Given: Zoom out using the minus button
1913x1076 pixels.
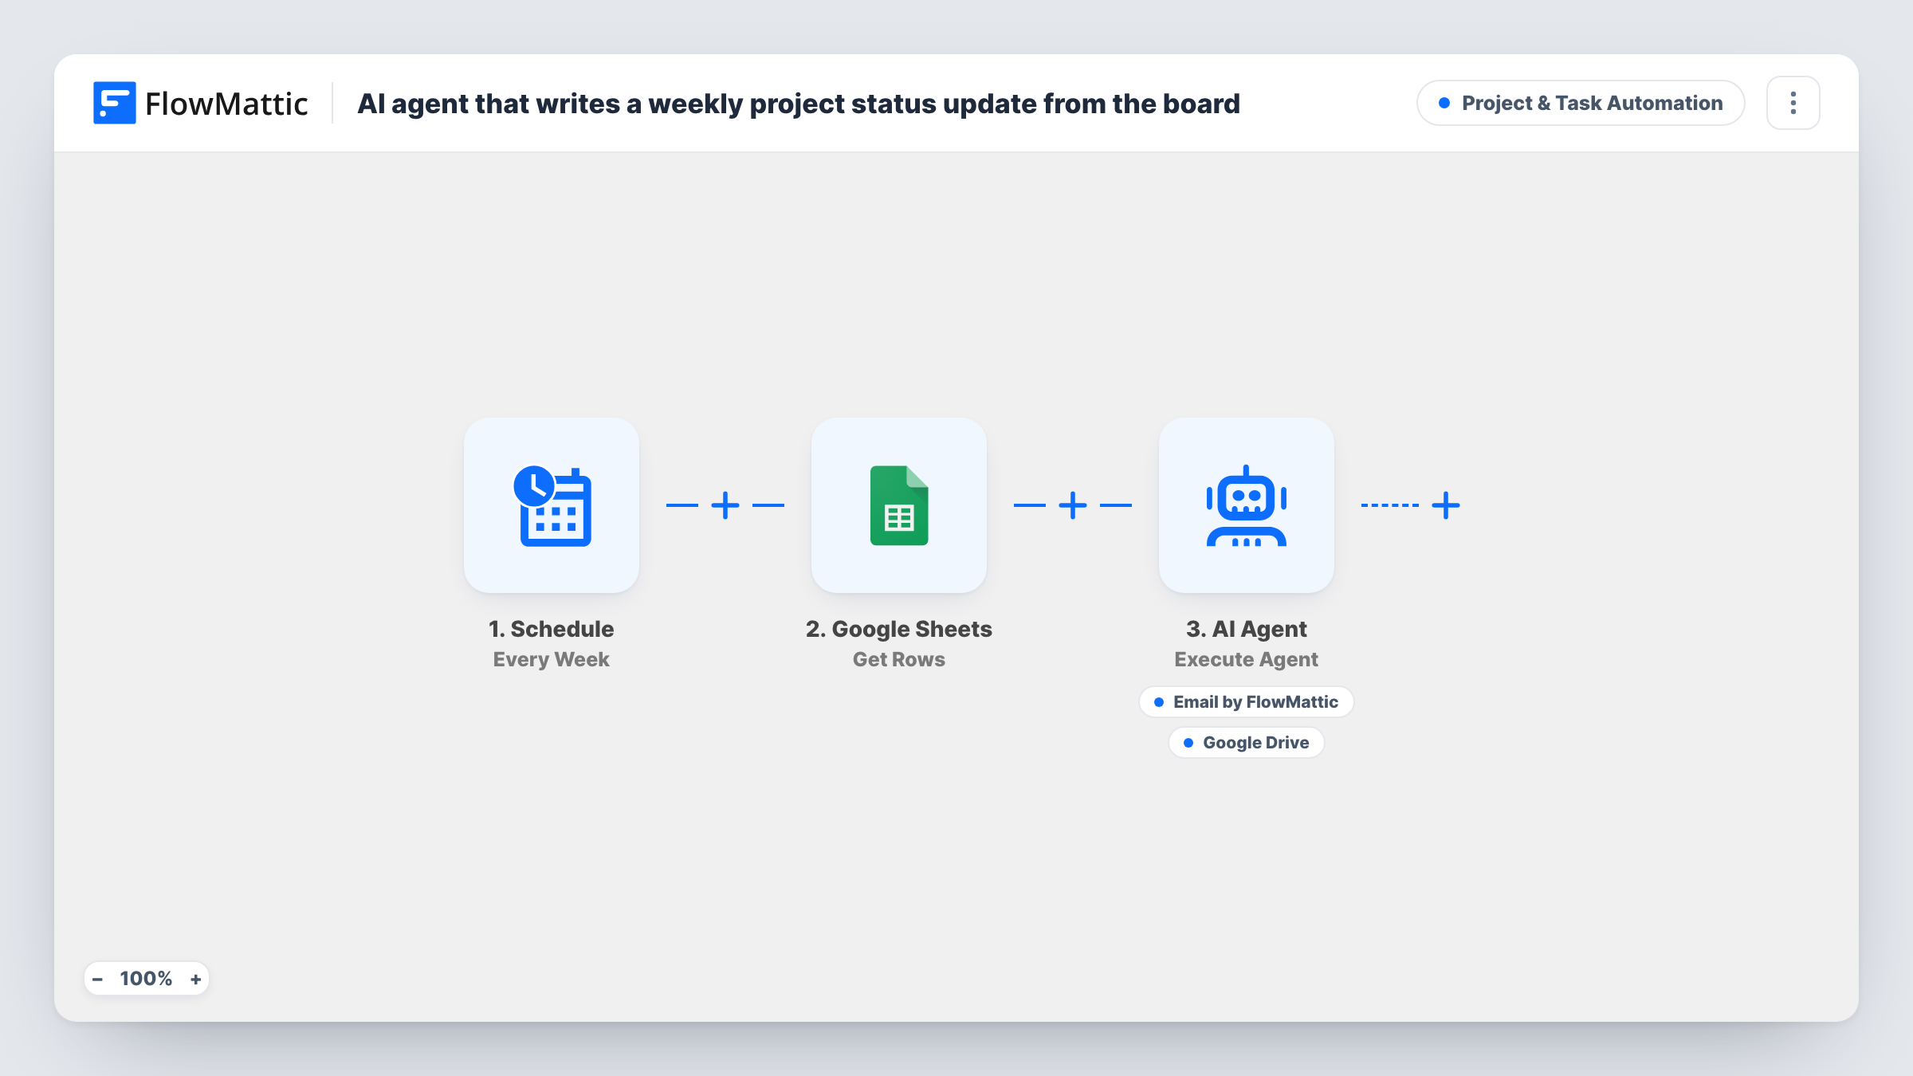Looking at the screenshot, I should point(98,979).
